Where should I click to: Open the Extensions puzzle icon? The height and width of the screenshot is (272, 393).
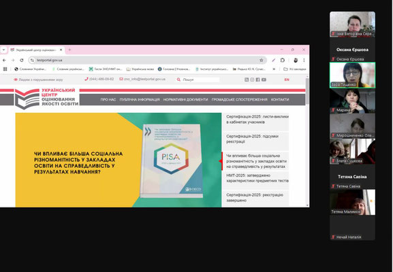(283, 61)
